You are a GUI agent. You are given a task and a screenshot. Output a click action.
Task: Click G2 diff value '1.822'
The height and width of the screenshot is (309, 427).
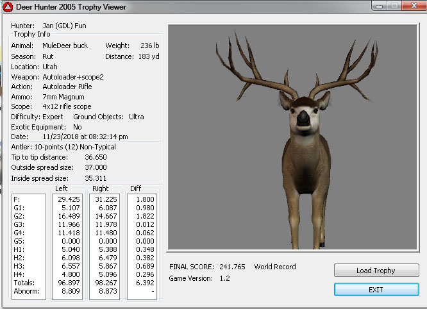[145, 216]
